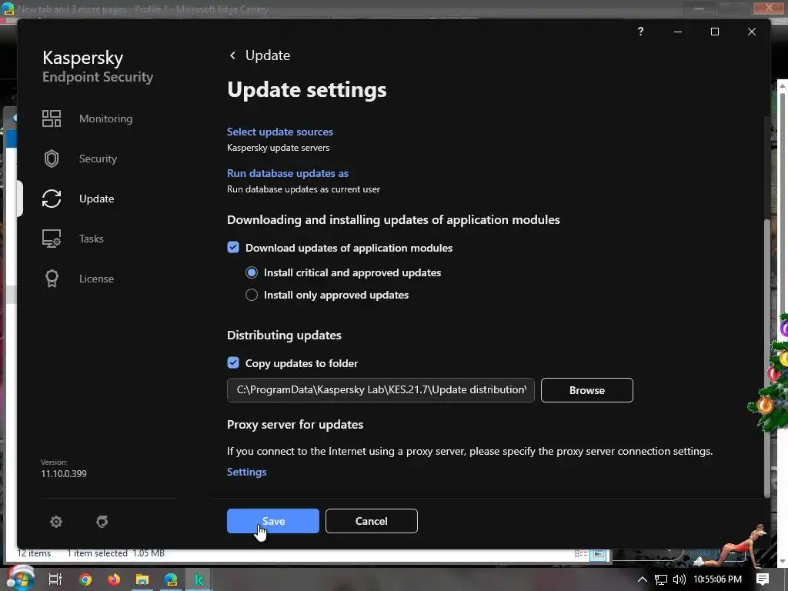Show hidden tray icons chevron
The image size is (788, 591).
pyautogui.click(x=642, y=579)
